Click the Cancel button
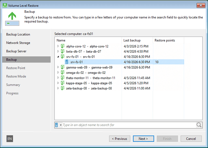The width and height of the screenshot is (208, 148). point(191,139)
